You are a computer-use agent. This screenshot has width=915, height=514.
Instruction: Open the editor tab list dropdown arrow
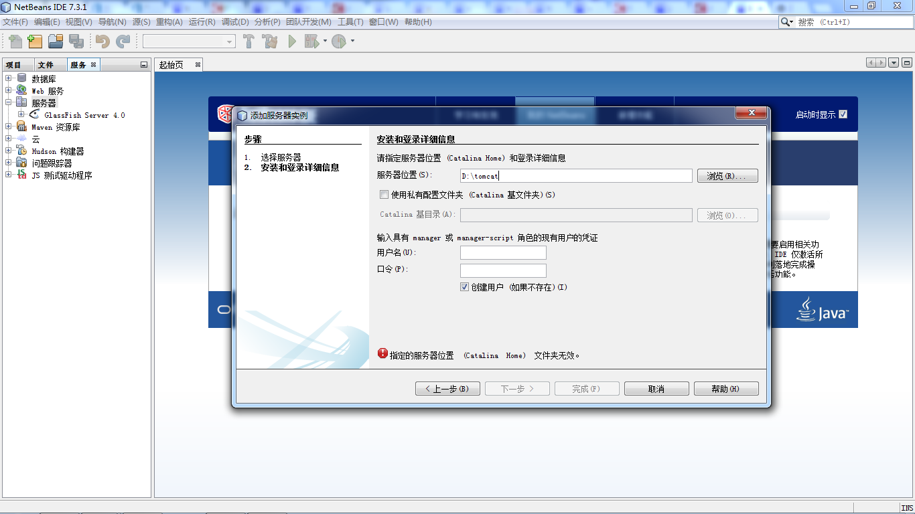[x=894, y=62]
